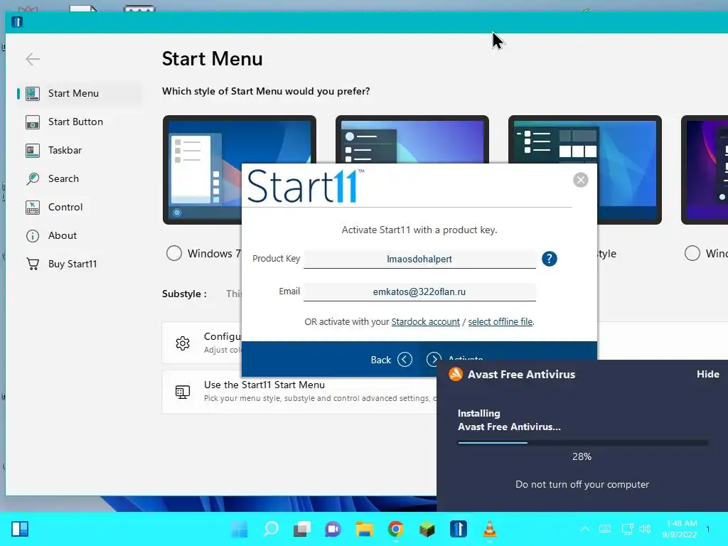Open the clock and date flyout
The width and height of the screenshot is (728, 546).
coord(680,529)
